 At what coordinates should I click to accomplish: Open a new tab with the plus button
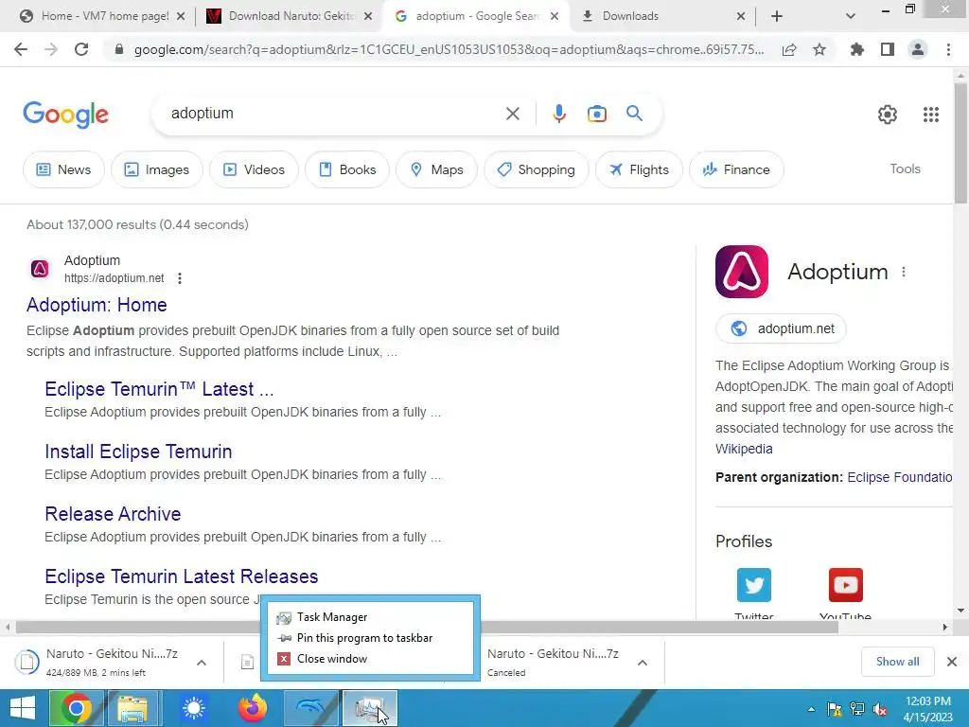[x=777, y=16]
